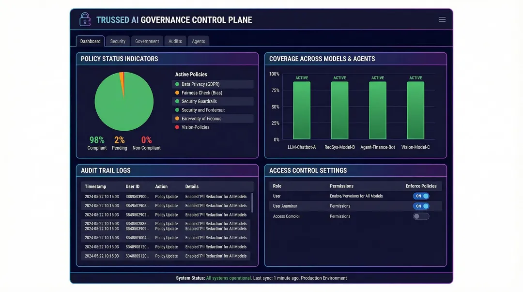Click the green dot beside Data Privacy (GDPR)
Screen dimensions: 523x292
pyautogui.click(x=177, y=83)
